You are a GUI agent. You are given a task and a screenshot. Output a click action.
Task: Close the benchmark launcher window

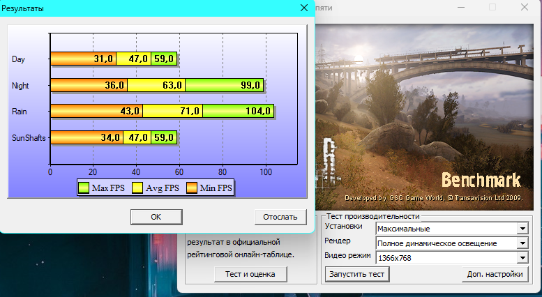525,7
